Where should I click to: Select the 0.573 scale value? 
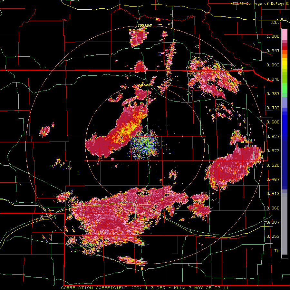[x=273, y=151]
